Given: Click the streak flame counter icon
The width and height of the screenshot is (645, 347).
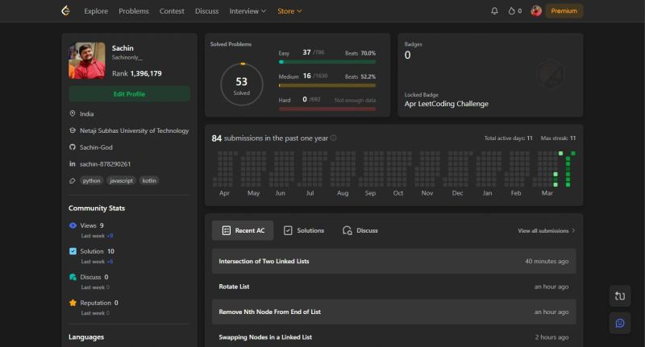Looking at the screenshot, I should click(x=511, y=11).
